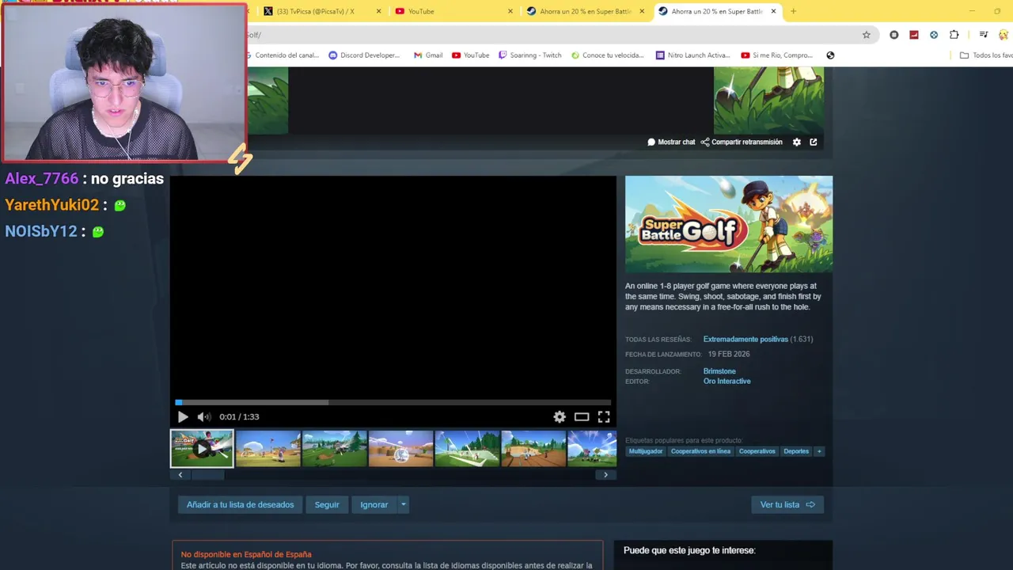Open developer Brimstone link
1013x570 pixels.
click(719, 371)
